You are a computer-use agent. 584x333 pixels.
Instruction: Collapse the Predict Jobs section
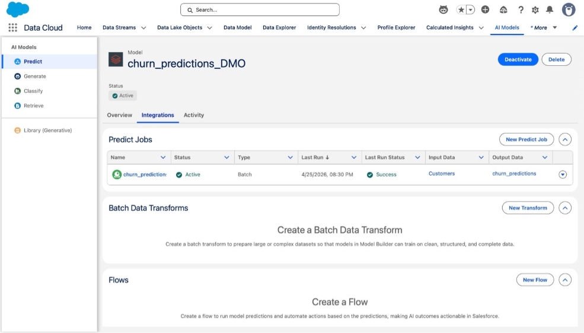(x=565, y=139)
